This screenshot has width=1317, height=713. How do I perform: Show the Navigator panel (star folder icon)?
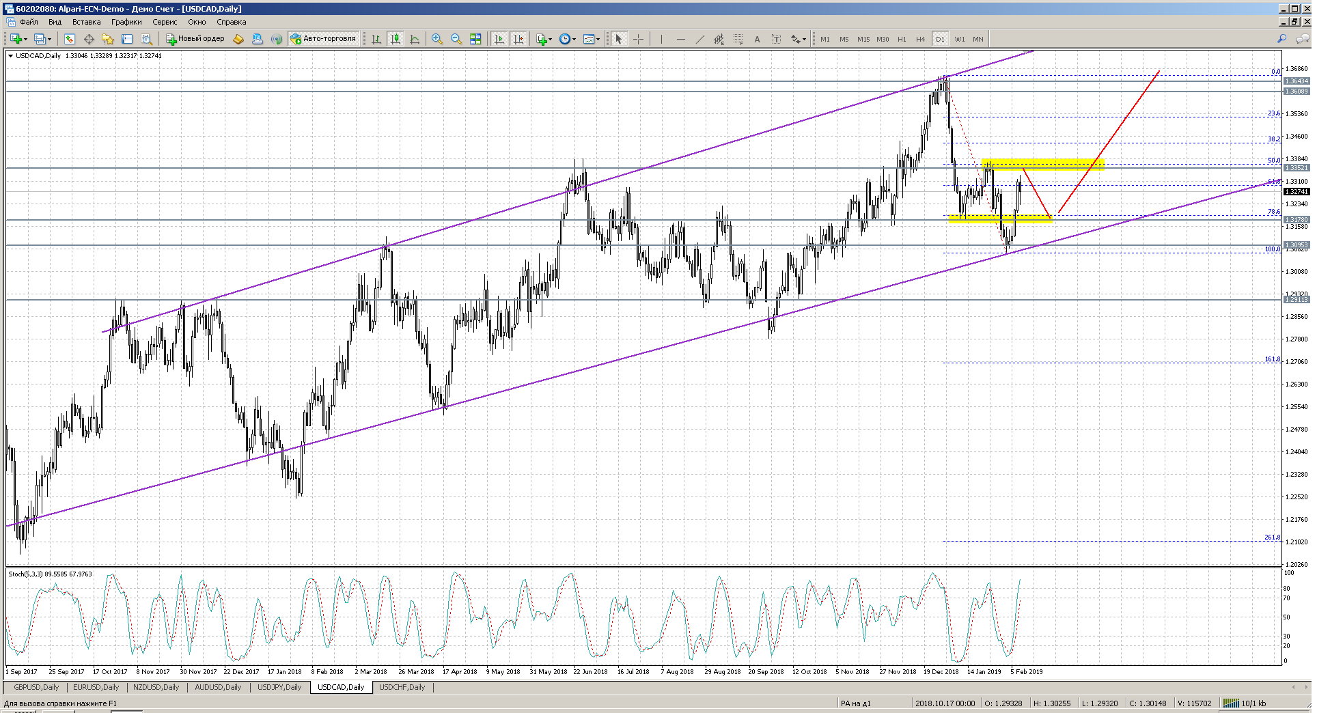pyautogui.click(x=108, y=39)
